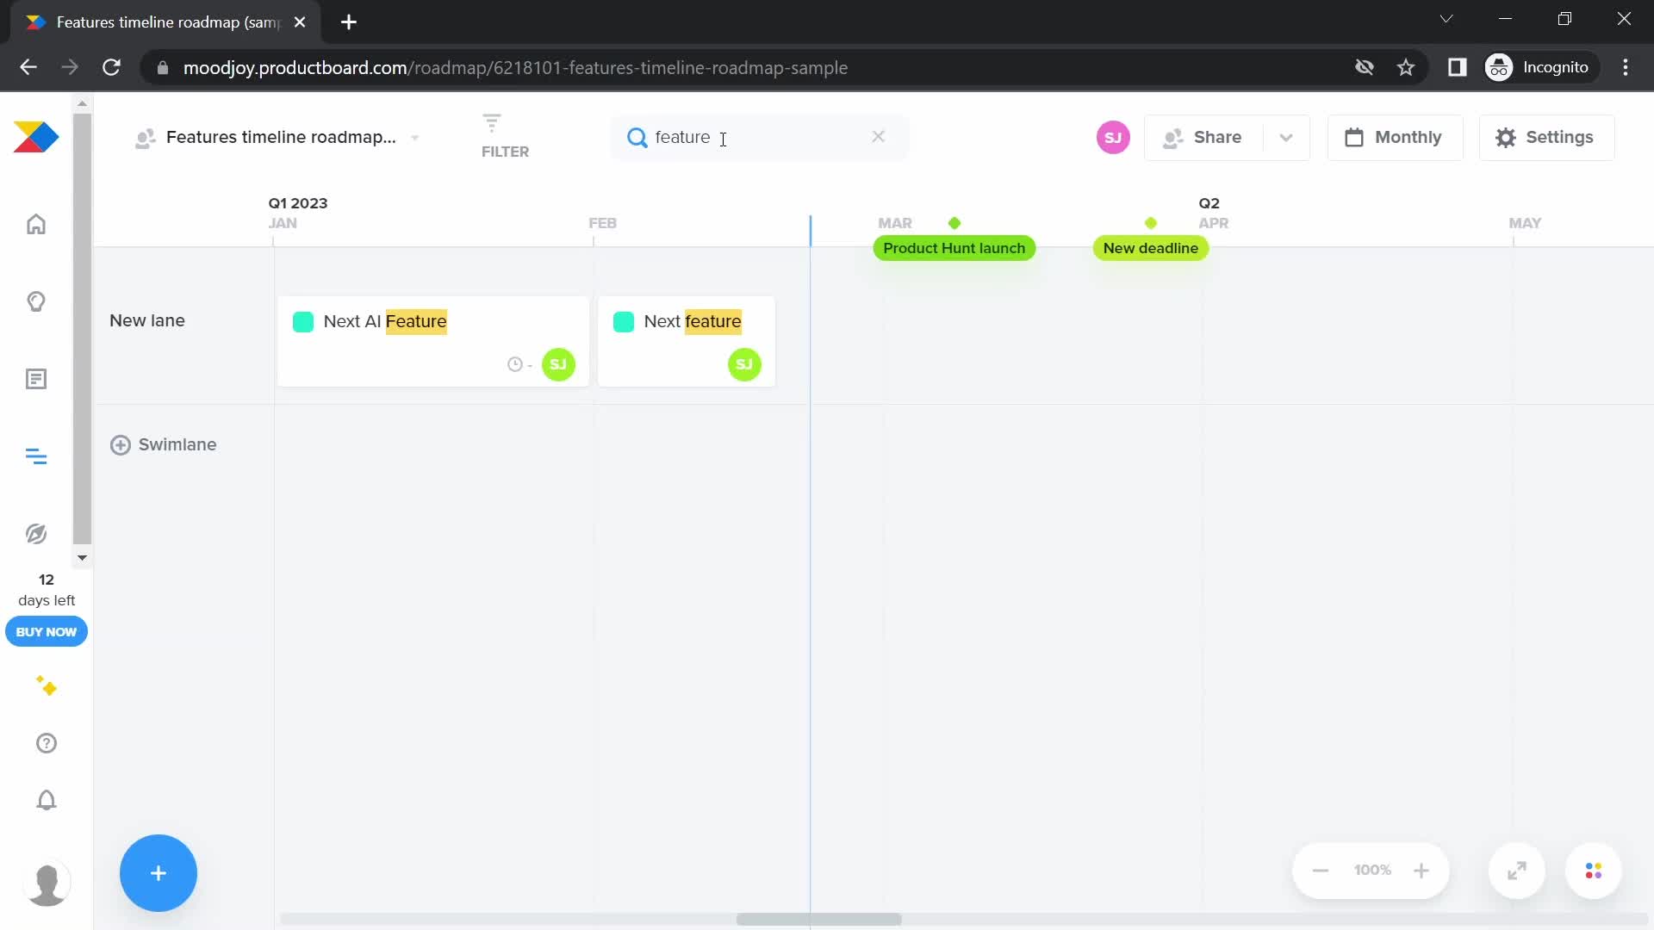This screenshot has height=930, width=1654.
Task: Click the home/dashboard sidebar icon
Action: tap(35, 222)
